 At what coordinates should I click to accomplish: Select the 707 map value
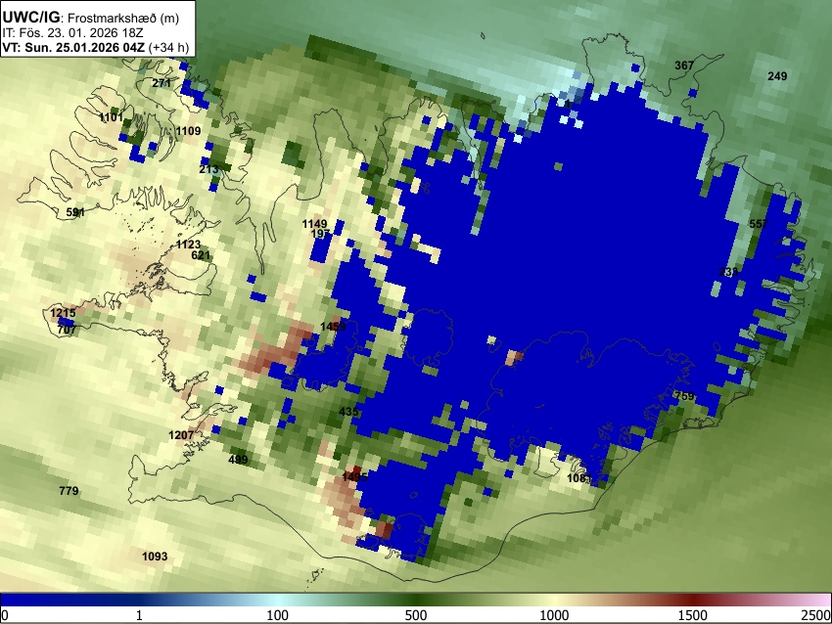click(67, 330)
